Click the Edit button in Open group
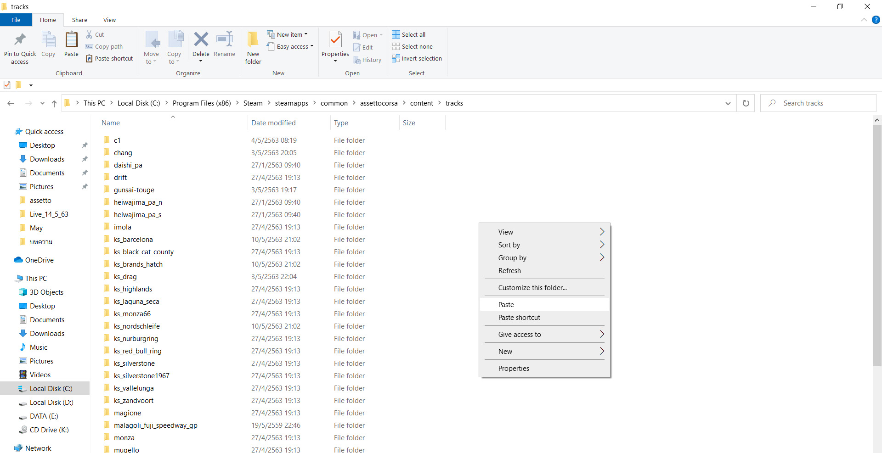This screenshot has width=882, height=453. click(363, 47)
